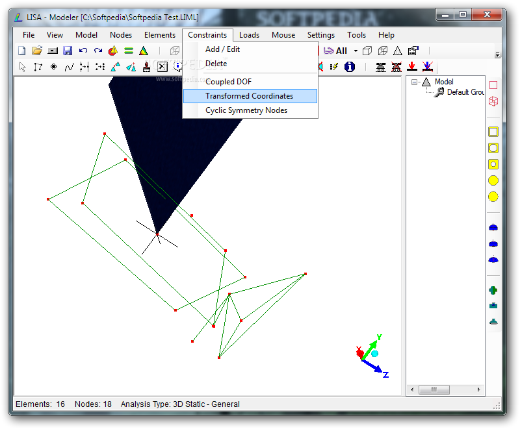Create a new model with blank page icon

(21, 51)
